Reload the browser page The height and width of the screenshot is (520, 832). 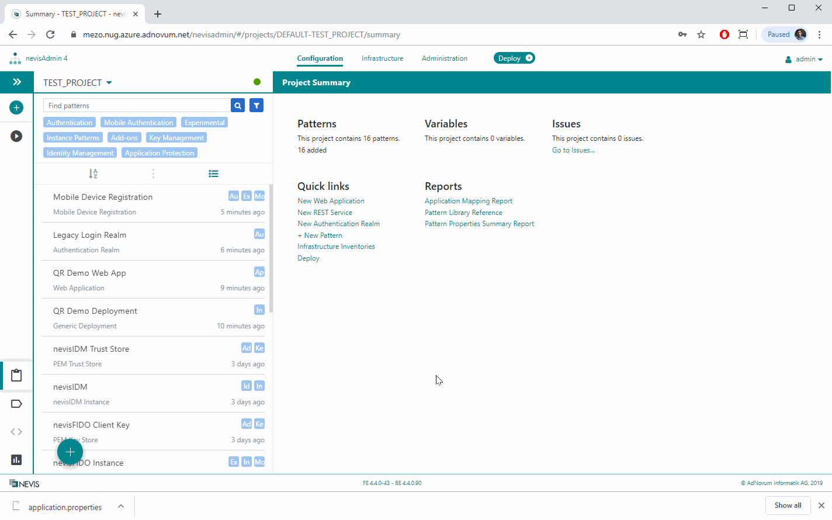pyautogui.click(x=50, y=34)
